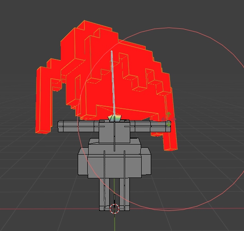Click the red left-pointing gizmo arrow
244x231 pixels.
click(164, 119)
